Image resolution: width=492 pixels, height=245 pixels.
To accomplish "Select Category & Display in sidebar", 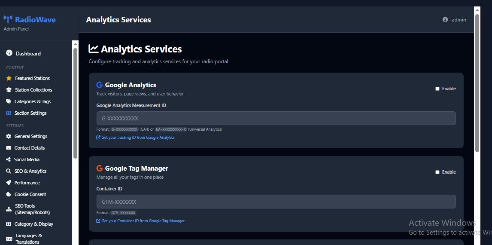I will click(33, 224).
